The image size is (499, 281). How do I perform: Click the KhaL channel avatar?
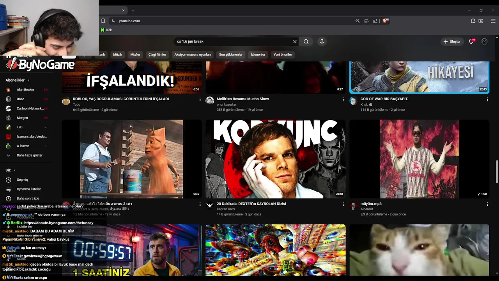(x=354, y=101)
